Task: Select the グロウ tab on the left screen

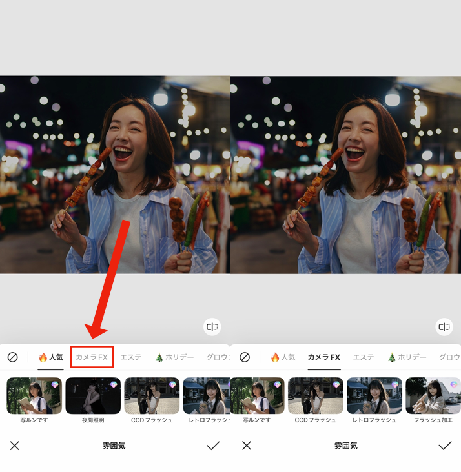Action: pos(218,357)
